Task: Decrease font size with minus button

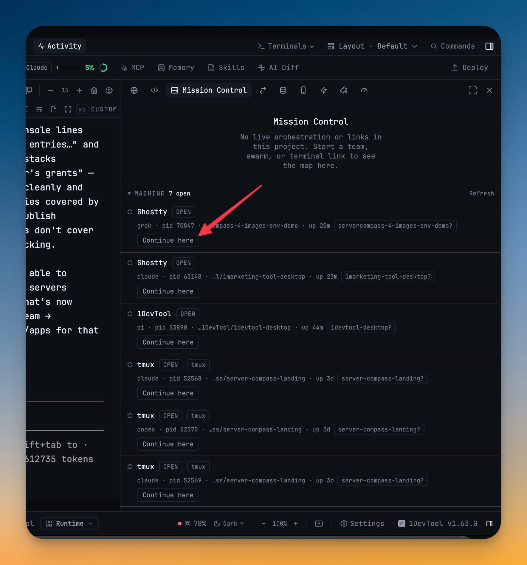Action: (x=51, y=90)
